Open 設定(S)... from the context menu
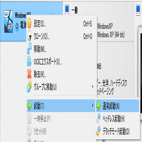This screenshot has width=142, height=142. pyautogui.click(x=61, y=23)
